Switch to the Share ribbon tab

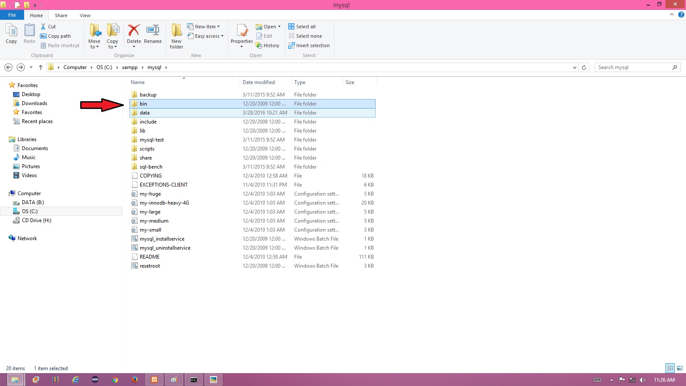pos(61,15)
